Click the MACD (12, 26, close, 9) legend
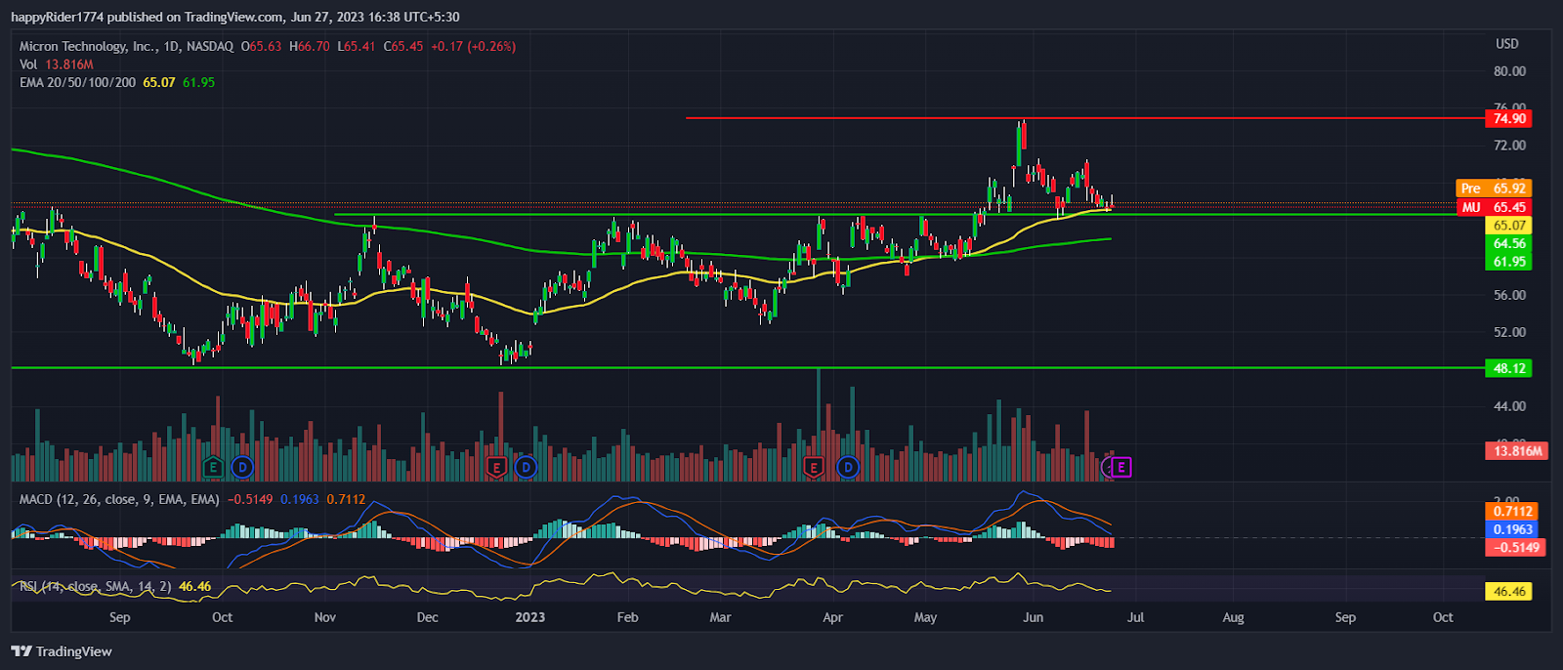Screen dimensions: 1563x670 point(119,499)
